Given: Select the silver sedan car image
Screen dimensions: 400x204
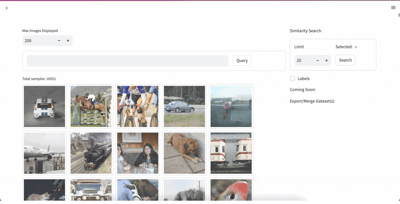Looking at the screenshot, I should pos(184,106).
